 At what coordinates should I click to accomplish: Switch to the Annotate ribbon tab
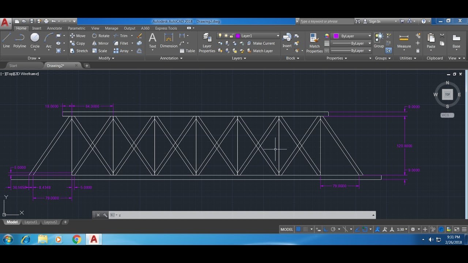coord(54,28)
